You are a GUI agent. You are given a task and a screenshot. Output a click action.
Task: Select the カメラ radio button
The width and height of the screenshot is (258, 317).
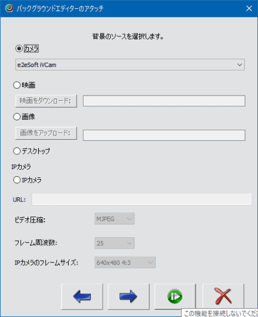[x=19, y=49]
